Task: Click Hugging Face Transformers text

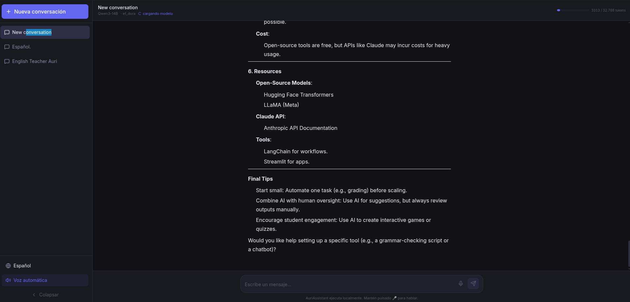Action: (x=299, y=95)
